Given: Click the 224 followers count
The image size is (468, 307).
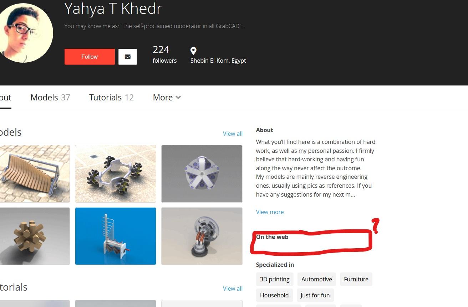Looking at the screenshot, I should (164, 54).
